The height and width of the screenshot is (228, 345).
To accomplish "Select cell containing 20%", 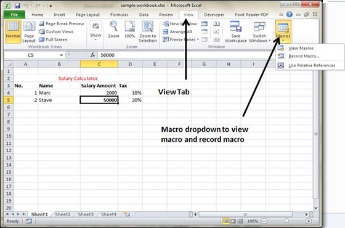I will coord(130,100).
